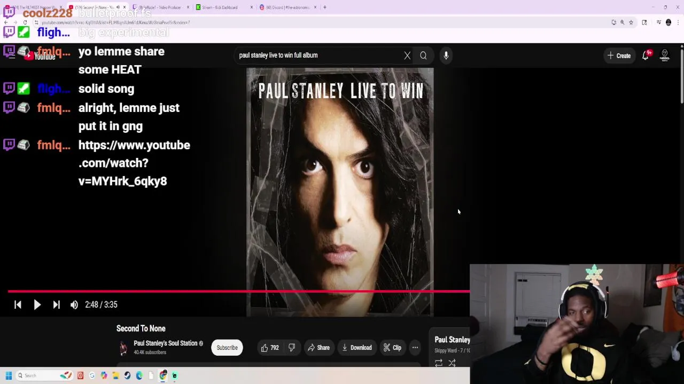The height and width of the screenshot is (384, 684).
Task: Open browser media controls icon
Action: click(659, 22)
